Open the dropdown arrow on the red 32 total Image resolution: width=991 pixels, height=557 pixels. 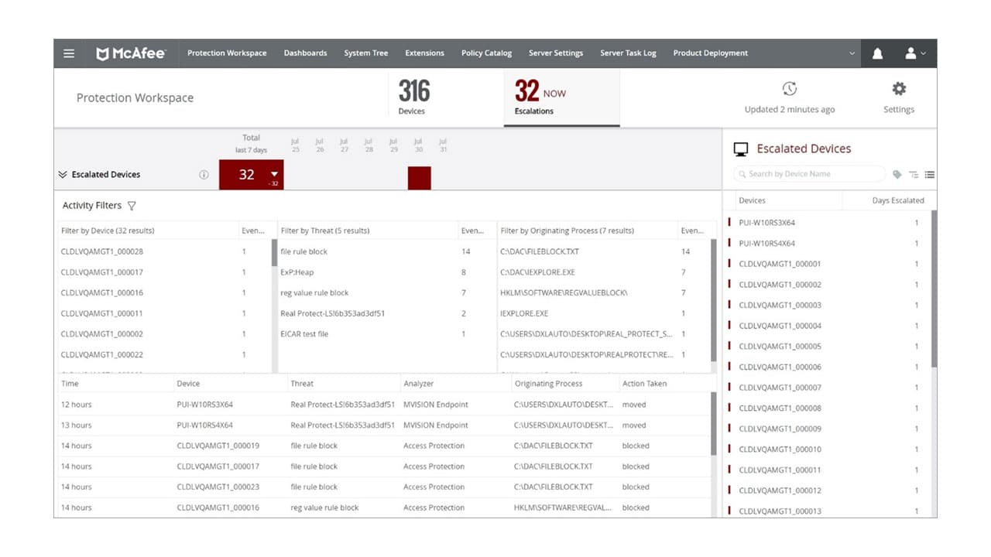273,175
